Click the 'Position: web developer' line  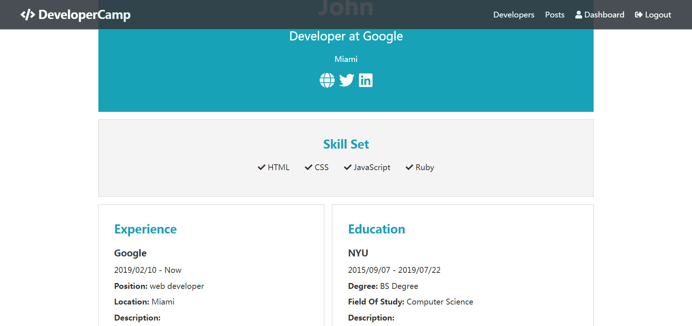(159, 286)
